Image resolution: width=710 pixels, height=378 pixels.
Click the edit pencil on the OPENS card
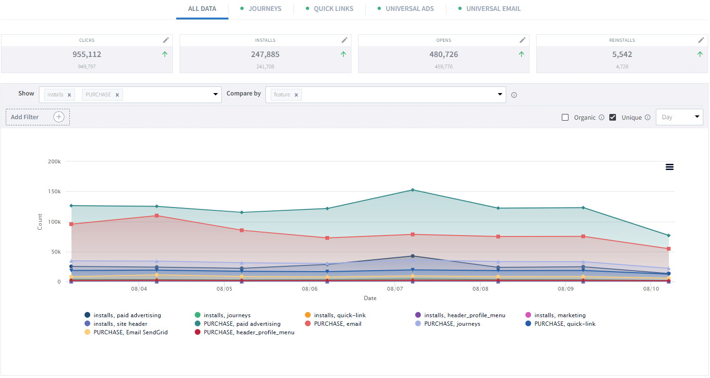point(523,40)
